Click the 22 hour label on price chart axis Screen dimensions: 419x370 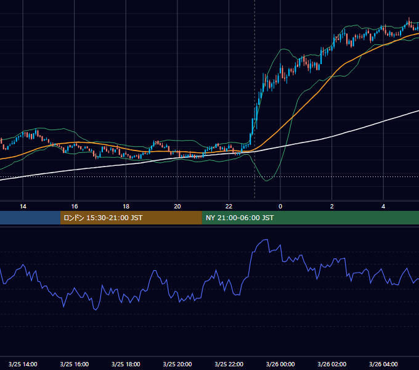[229, 207]
